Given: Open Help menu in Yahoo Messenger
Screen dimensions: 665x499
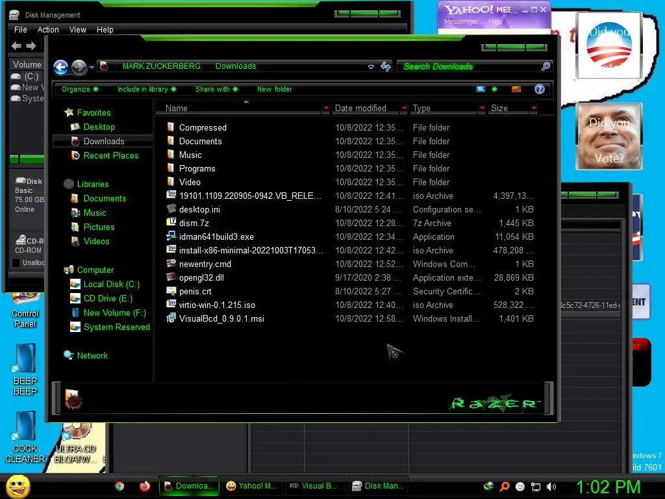Looking at the screenshot, I should coord(495,21).
